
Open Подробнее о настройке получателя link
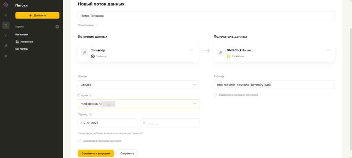239,95
